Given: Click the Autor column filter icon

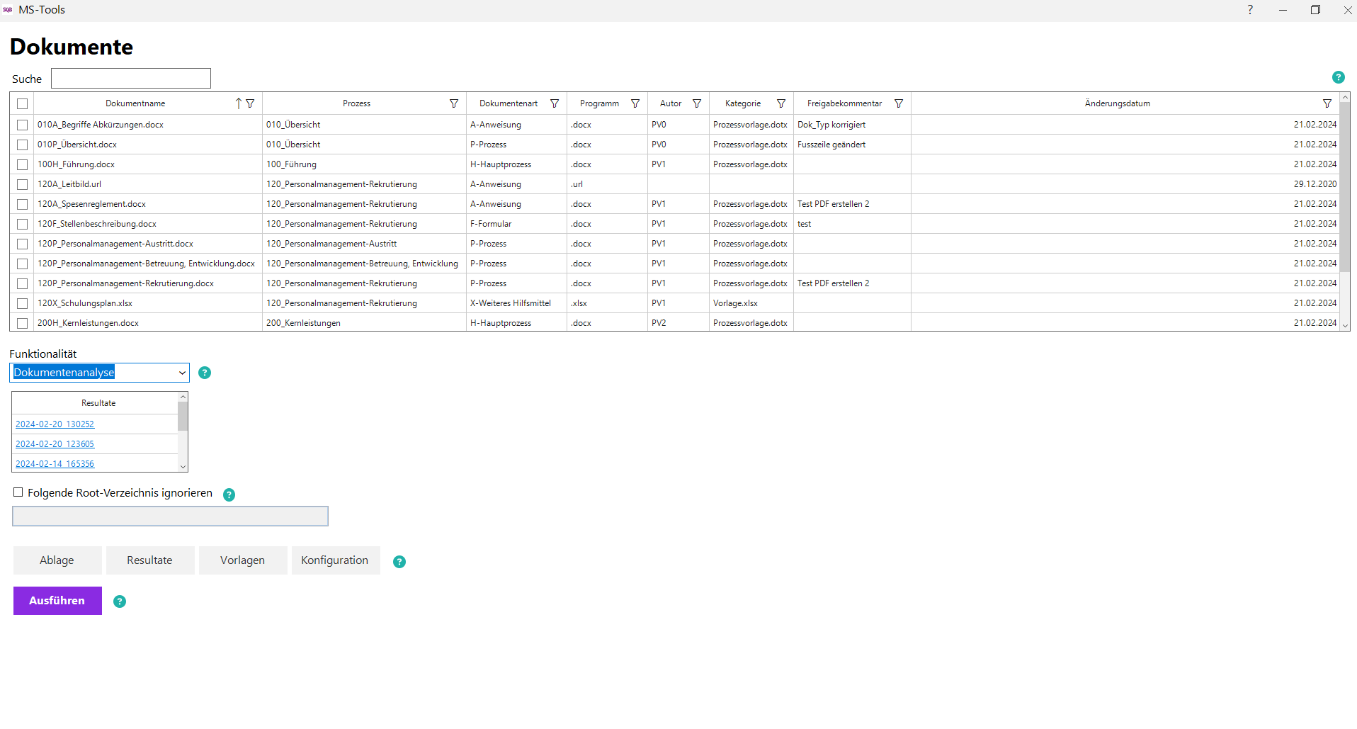Looking at the screenshot, I should (697, 103).
